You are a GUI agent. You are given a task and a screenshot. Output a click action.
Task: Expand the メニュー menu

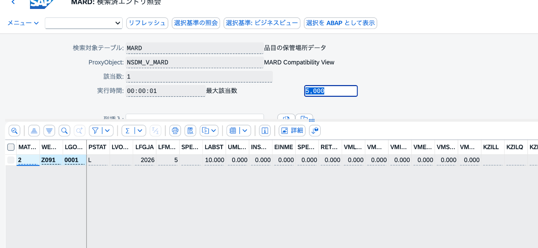tap(23, 23)
